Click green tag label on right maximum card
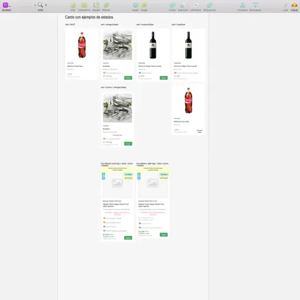This screenshot has height=300, width=300. 164,175
